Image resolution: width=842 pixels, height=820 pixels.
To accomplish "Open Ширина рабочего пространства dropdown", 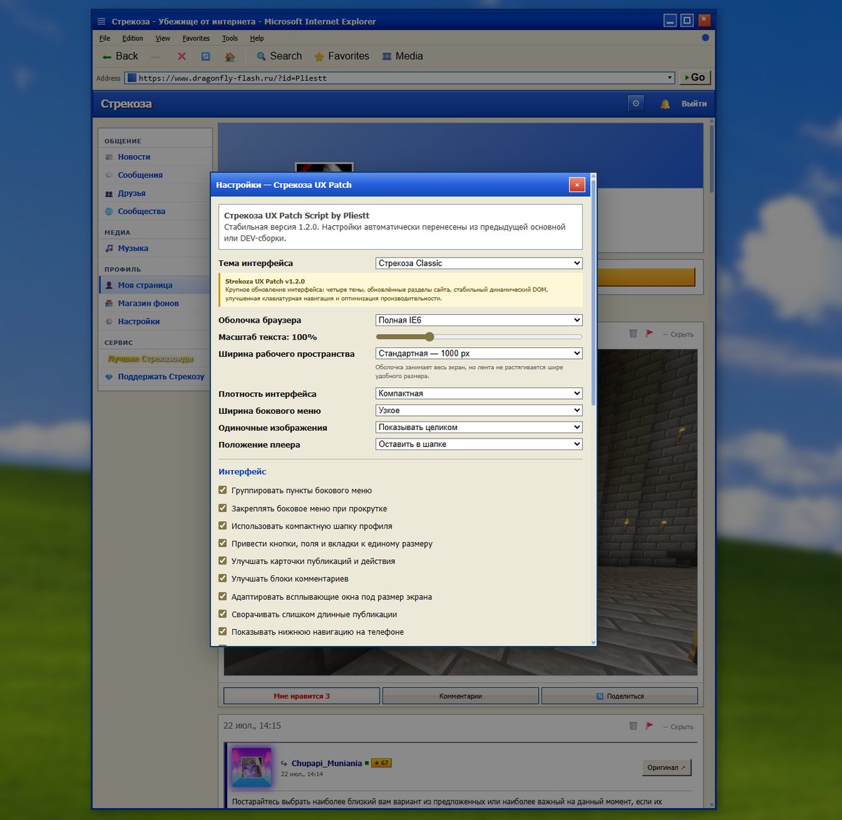I will (x=479, y=354).
